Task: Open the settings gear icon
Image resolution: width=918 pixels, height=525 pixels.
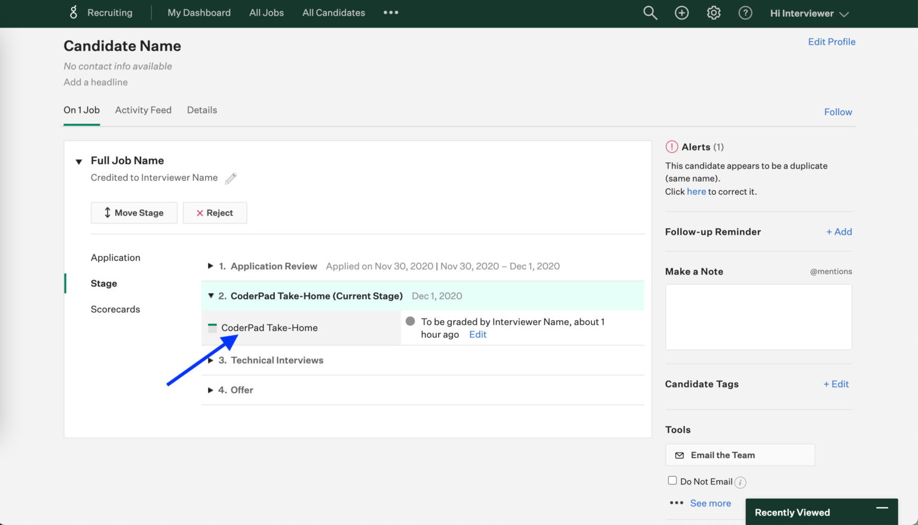Action: click(714, 13)
